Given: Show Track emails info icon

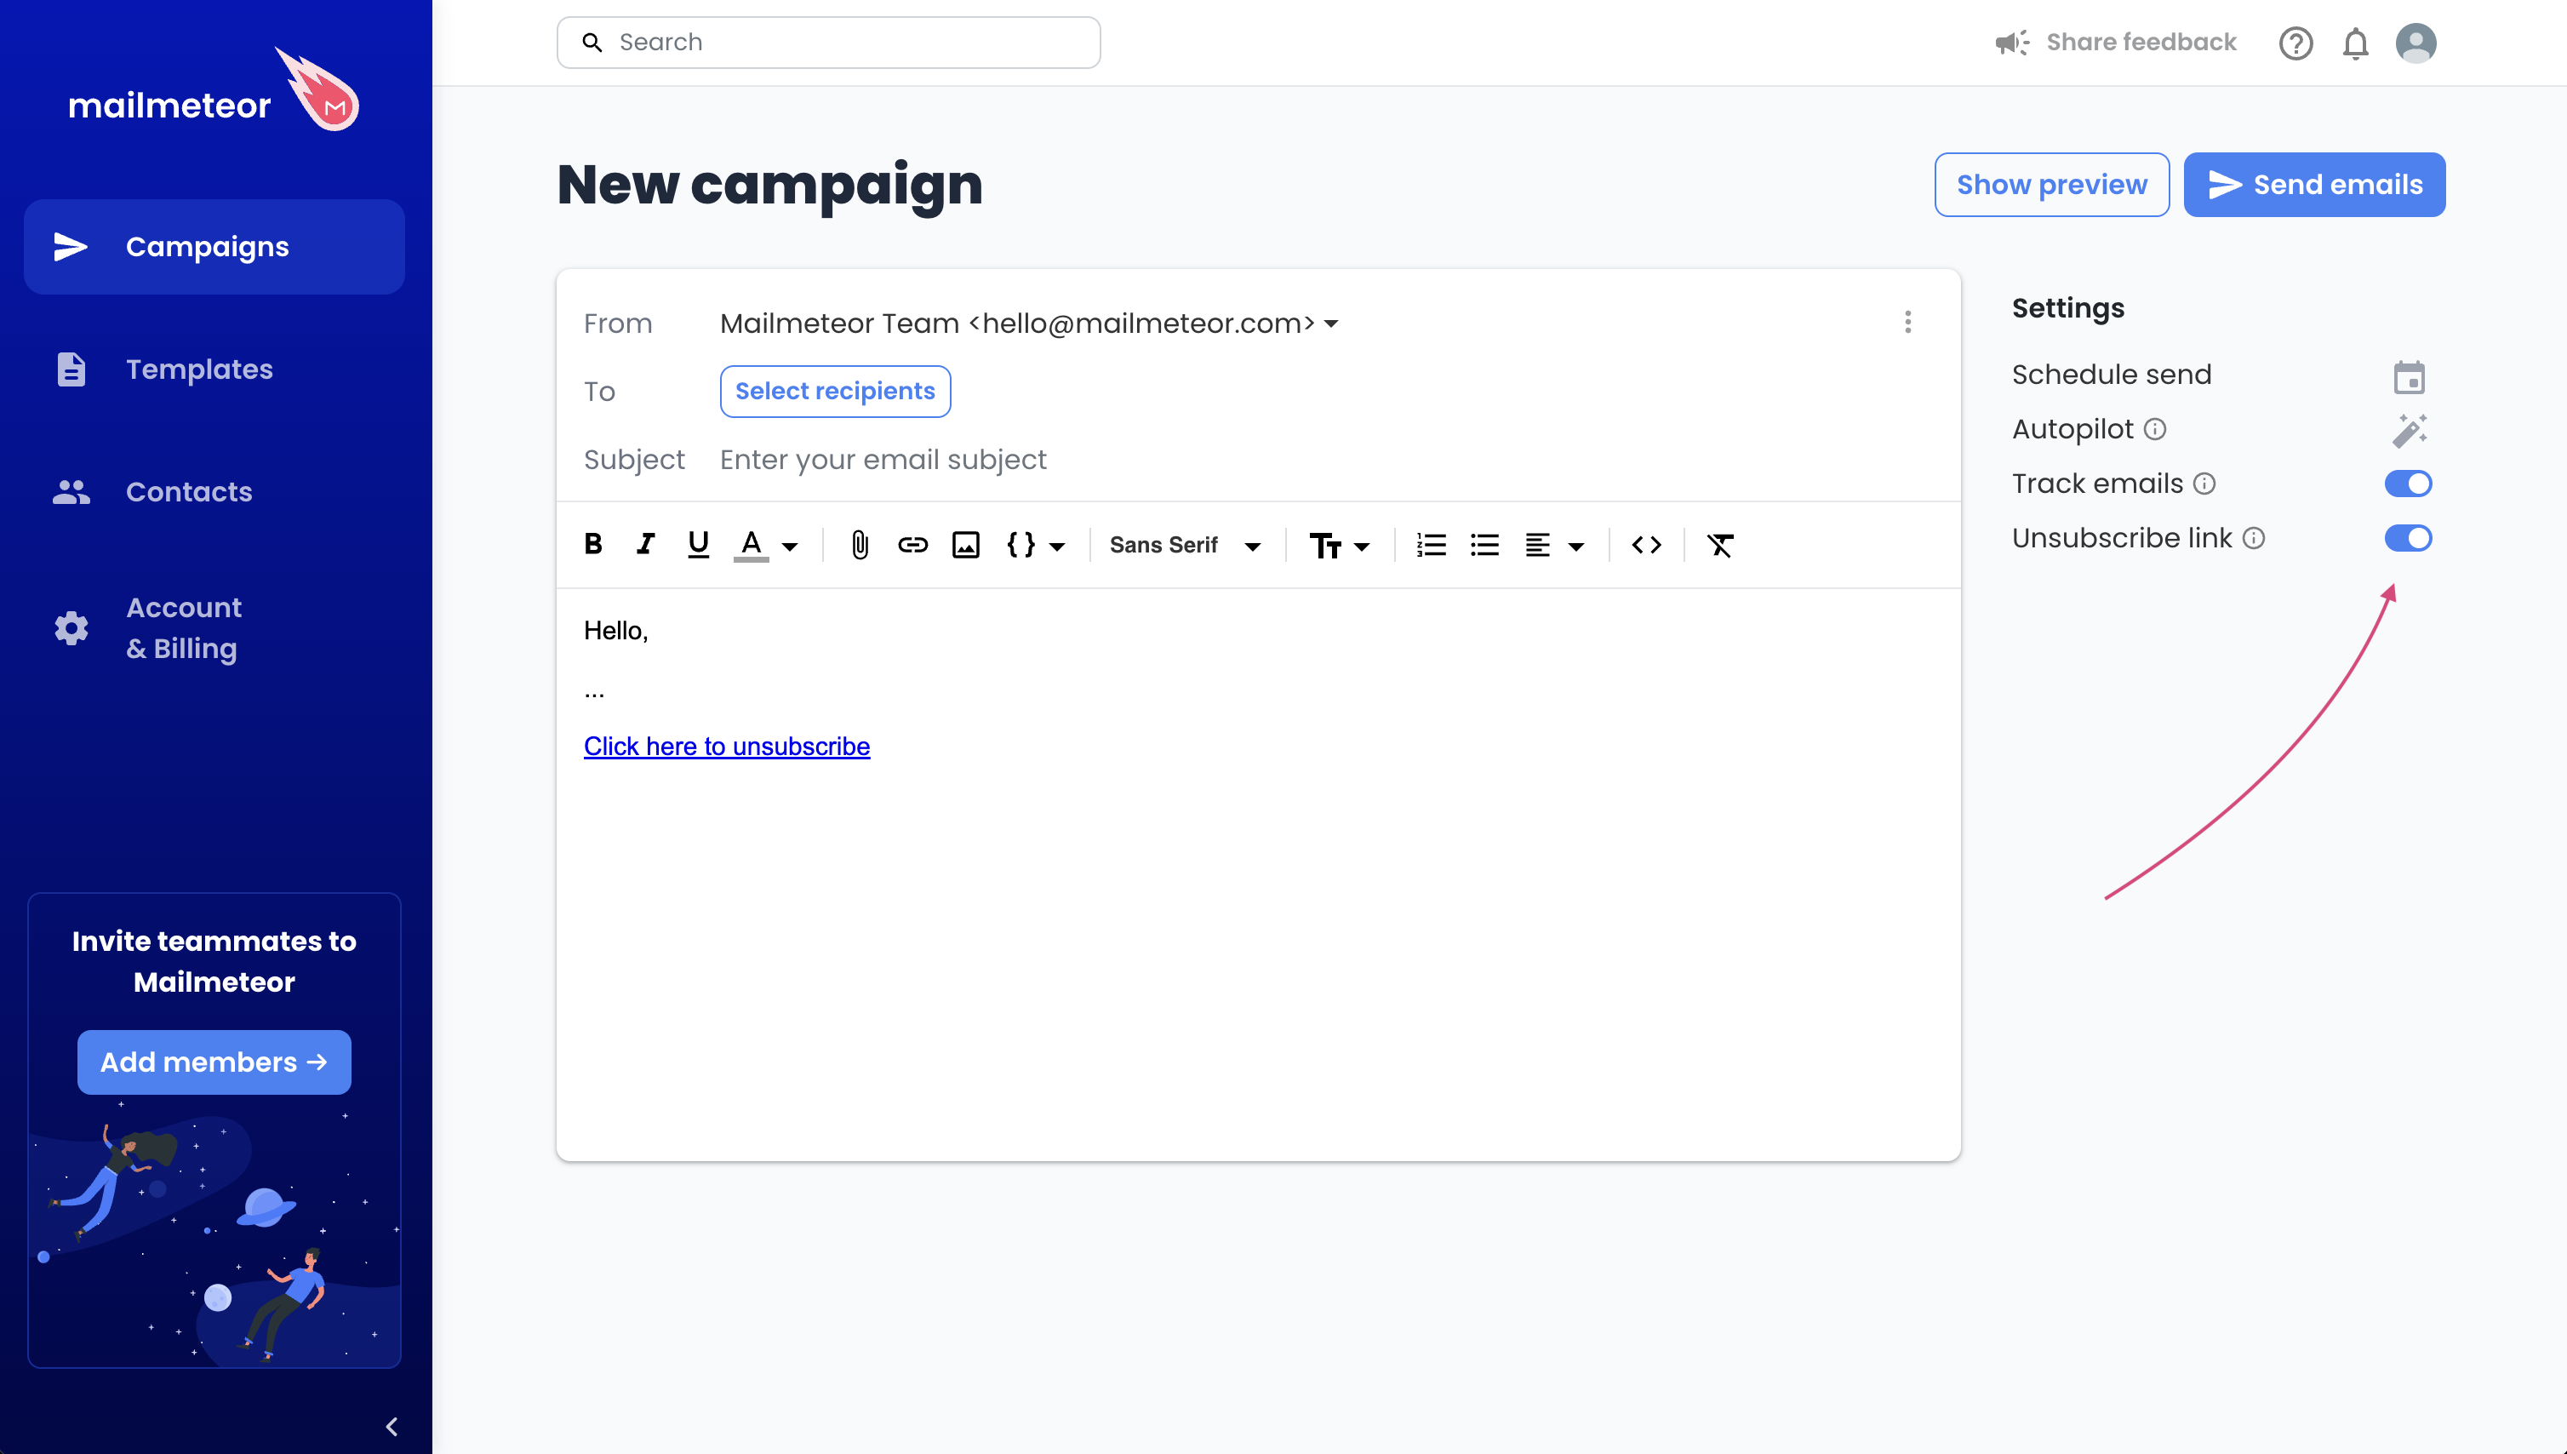Looking at the screenshot, I should pos(2204,484).
